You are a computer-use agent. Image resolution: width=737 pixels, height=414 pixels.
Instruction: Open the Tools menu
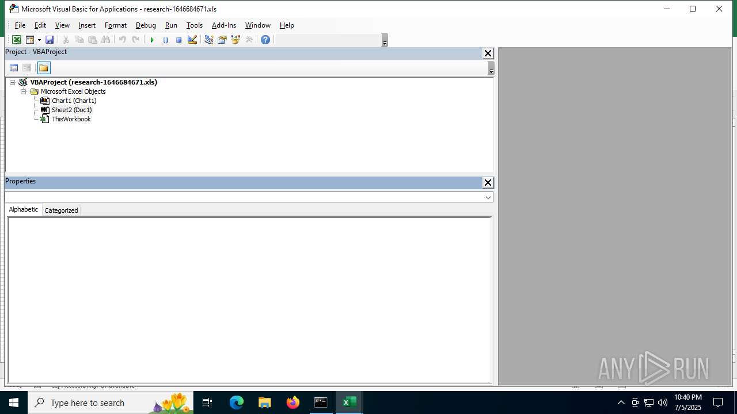(195, 25)
